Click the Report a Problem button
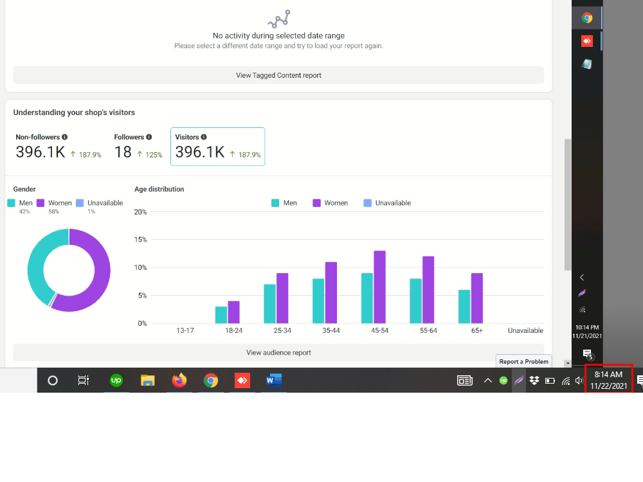 pyautogui.click(x=523, y=361)
